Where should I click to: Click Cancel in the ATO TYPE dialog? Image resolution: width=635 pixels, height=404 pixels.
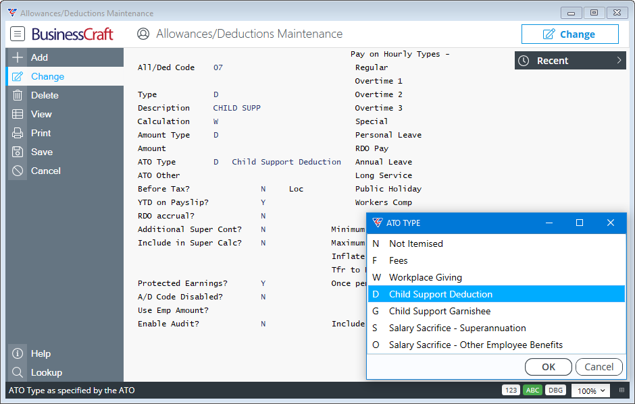599,367
